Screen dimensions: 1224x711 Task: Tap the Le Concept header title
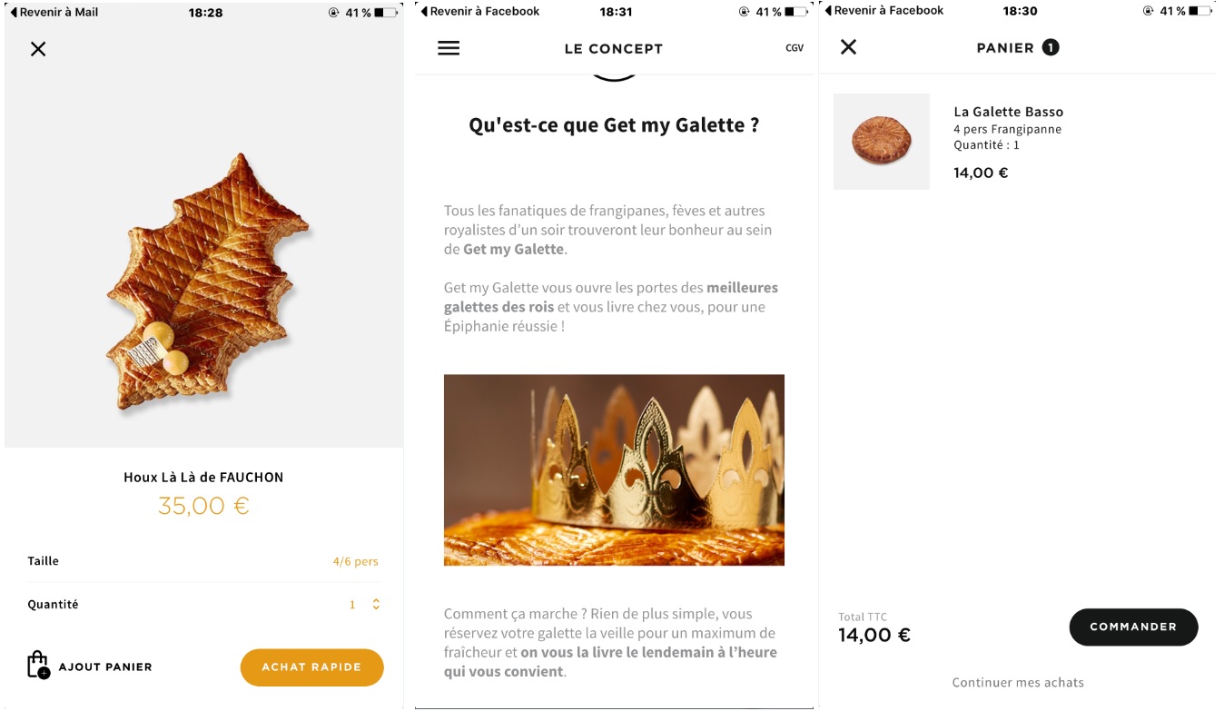pos(614,49)
